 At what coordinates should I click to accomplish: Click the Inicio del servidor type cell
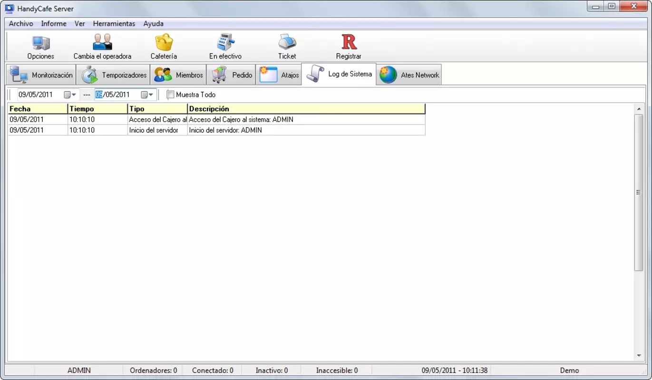[157, 130]
